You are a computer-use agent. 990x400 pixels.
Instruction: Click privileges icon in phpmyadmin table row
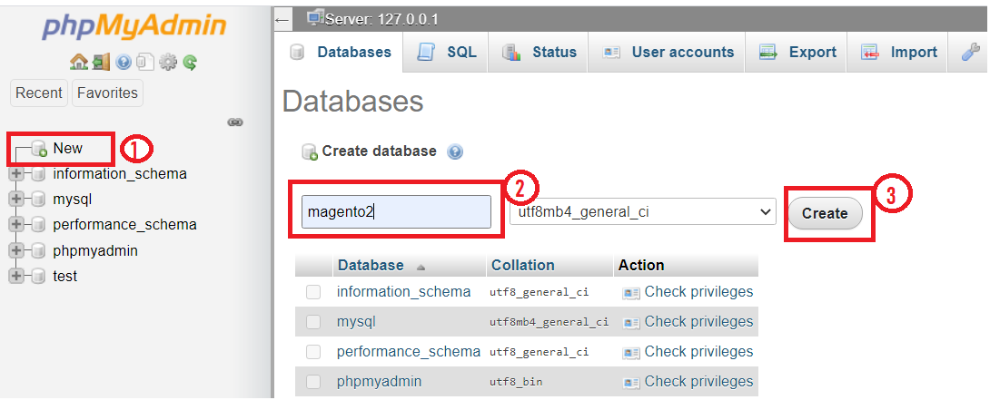631,383
